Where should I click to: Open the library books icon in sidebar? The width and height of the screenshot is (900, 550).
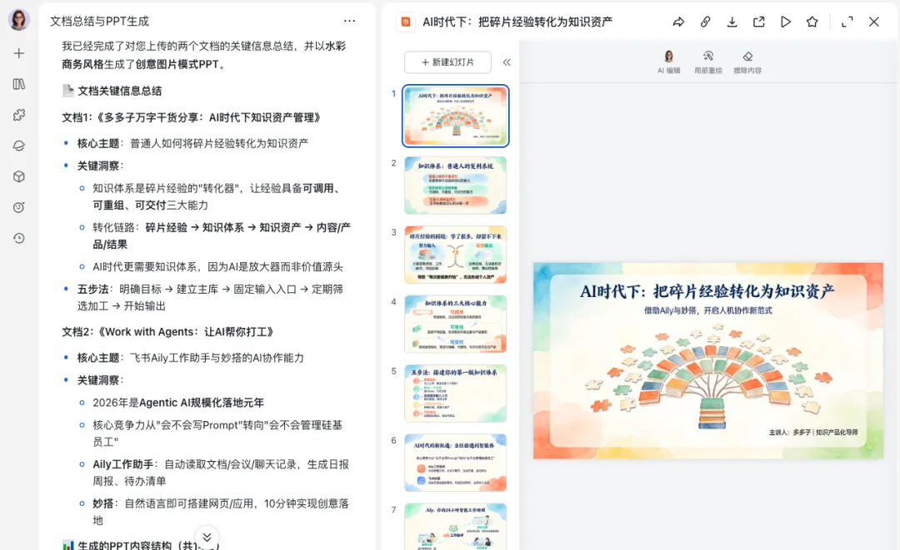19,84
